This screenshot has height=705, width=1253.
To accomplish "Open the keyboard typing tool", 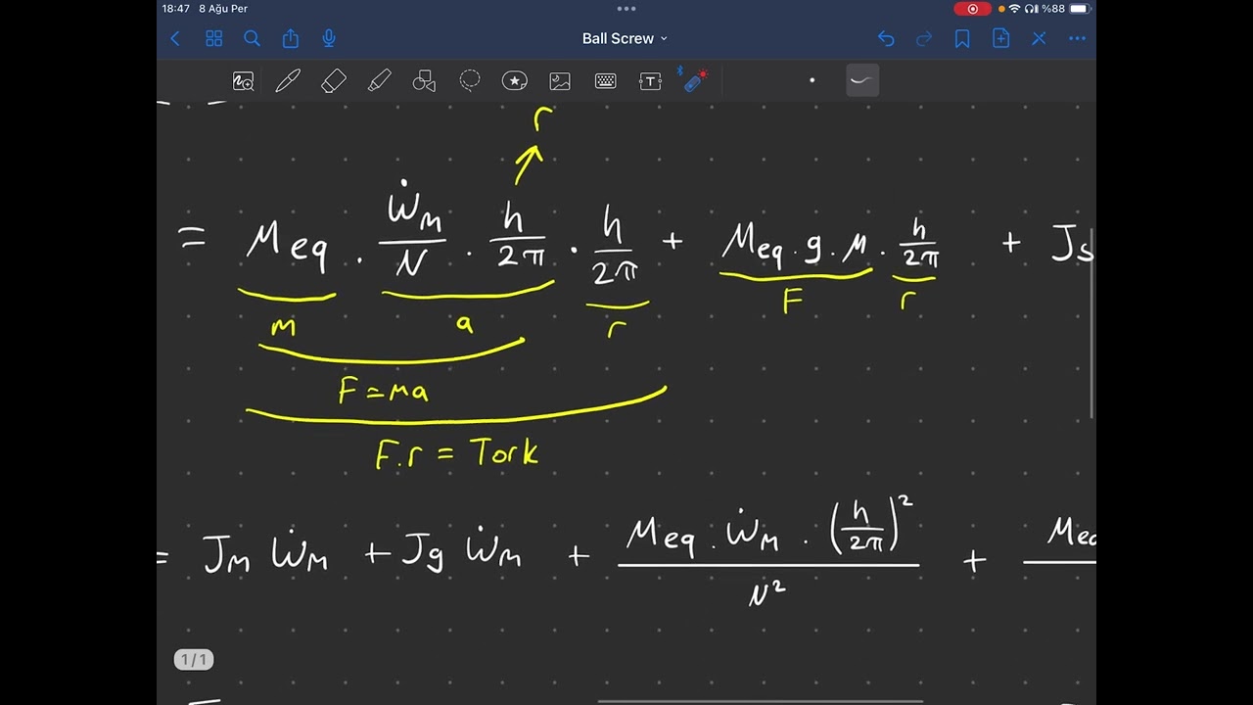I will (605, 81).
